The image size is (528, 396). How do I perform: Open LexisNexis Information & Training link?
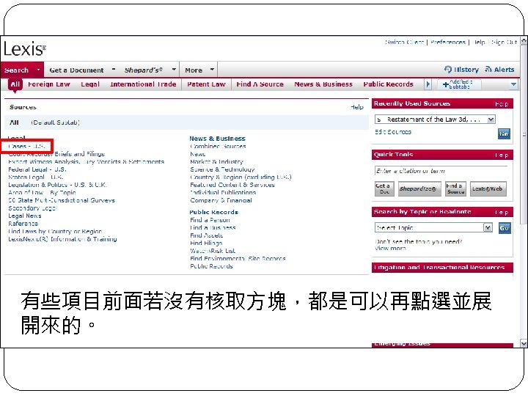click(62, 239)
